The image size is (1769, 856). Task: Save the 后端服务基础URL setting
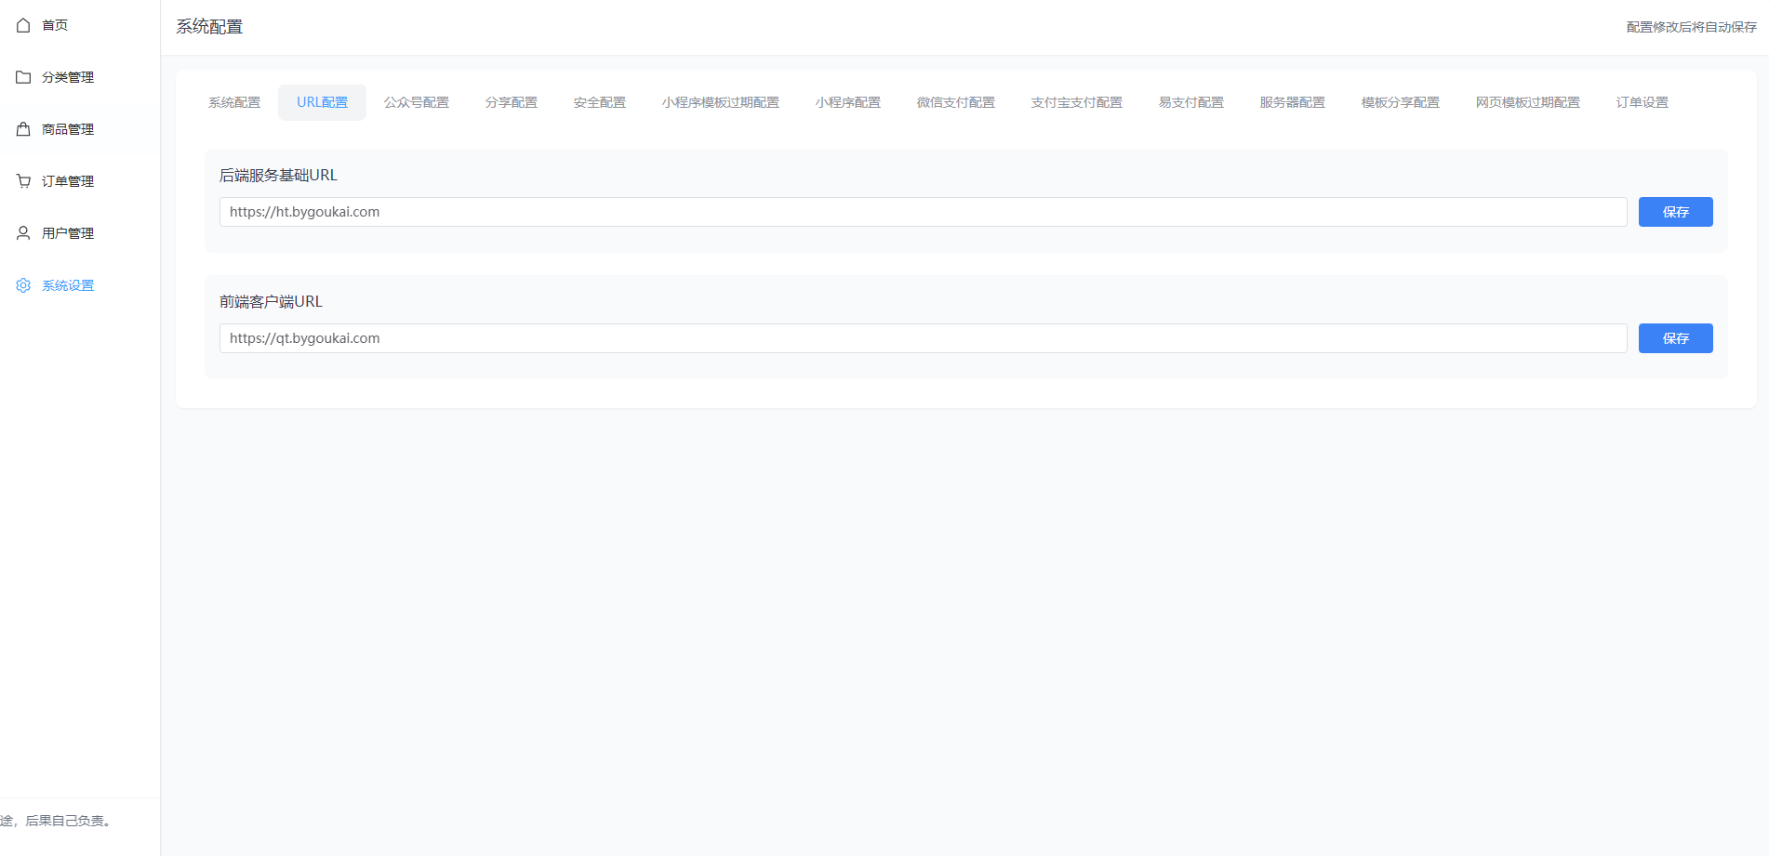[x=1675, y=212]
